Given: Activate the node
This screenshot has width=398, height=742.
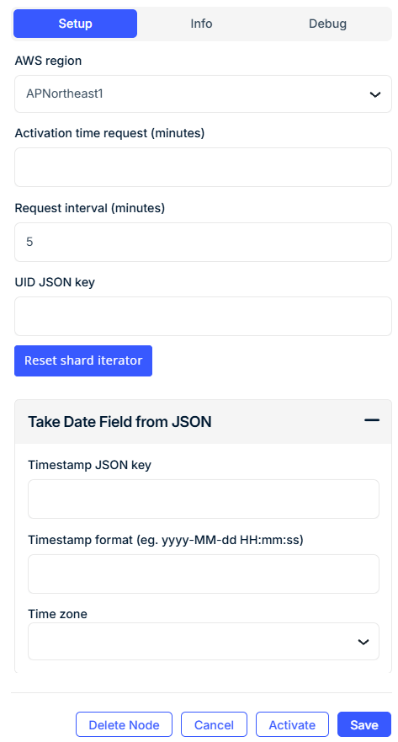Looking at the screenshot, I should [292, 724].
